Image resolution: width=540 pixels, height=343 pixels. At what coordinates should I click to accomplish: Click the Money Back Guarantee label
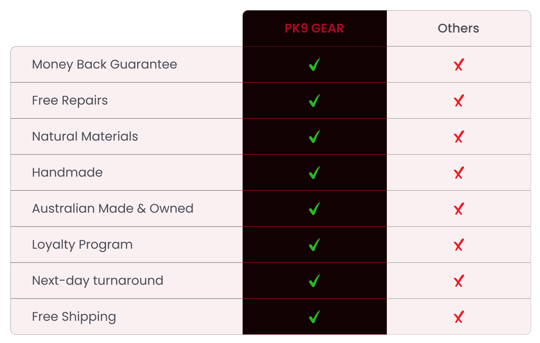click(x=104, y=64)
